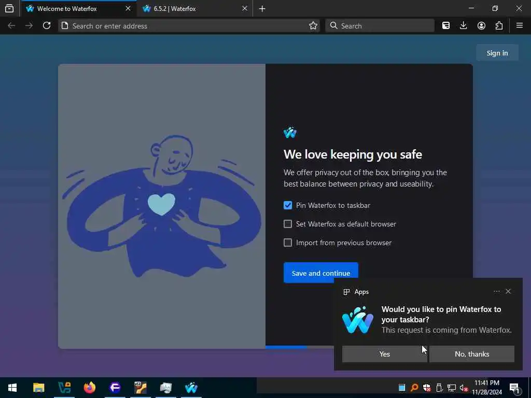Click the small Waterfox logo above heading
Image resolution: width=531 pixels, height=398 pixels.
click(x=290, y=133)
